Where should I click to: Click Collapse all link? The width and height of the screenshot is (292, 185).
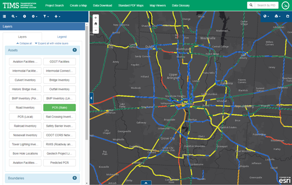[24, 43]
